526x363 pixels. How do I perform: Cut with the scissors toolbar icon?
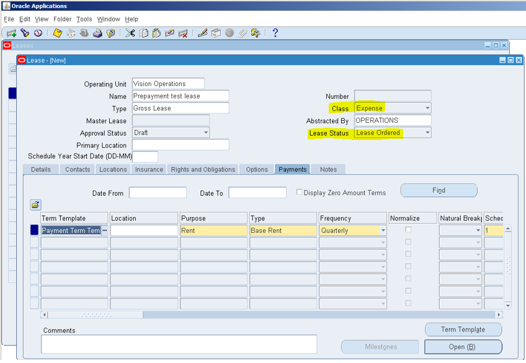click(130, 33)
